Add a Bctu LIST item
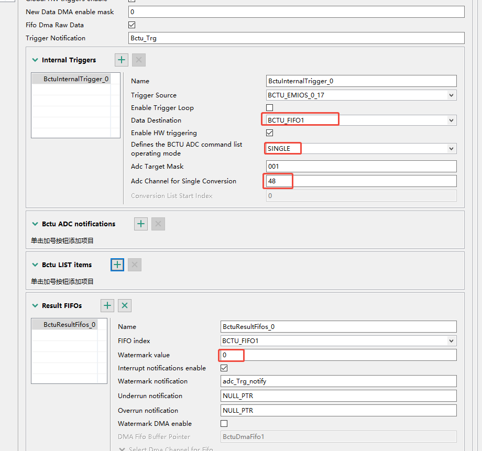Viewport: 482px width, 451px height. click(117, 265)
